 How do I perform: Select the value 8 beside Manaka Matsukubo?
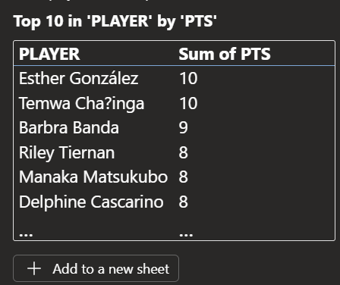point(184,177)
